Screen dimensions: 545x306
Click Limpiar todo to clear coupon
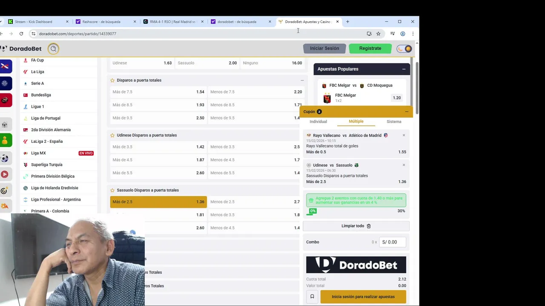coord(356,226)
